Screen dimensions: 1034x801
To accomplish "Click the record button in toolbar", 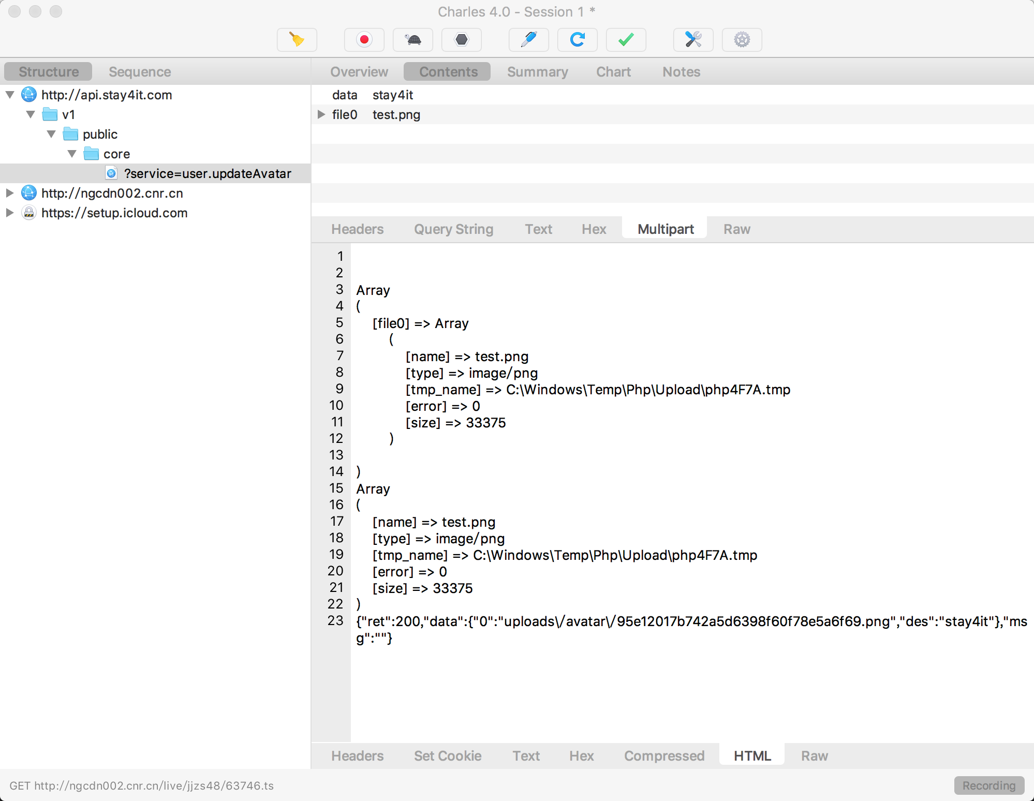I will point(364,40).
